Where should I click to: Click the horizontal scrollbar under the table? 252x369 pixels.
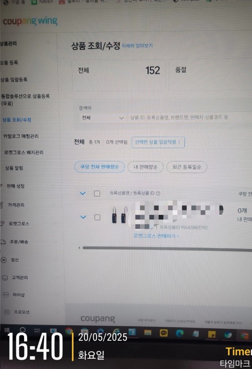coord(167,249)
